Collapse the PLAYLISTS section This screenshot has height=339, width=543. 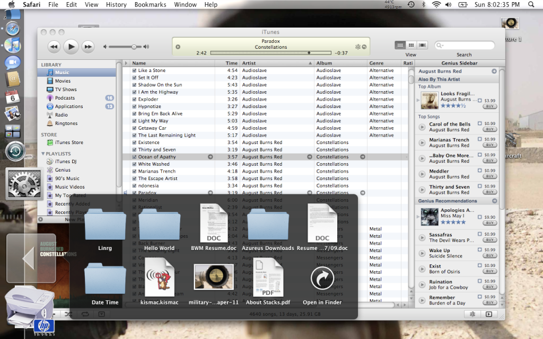tap(43, 154)
